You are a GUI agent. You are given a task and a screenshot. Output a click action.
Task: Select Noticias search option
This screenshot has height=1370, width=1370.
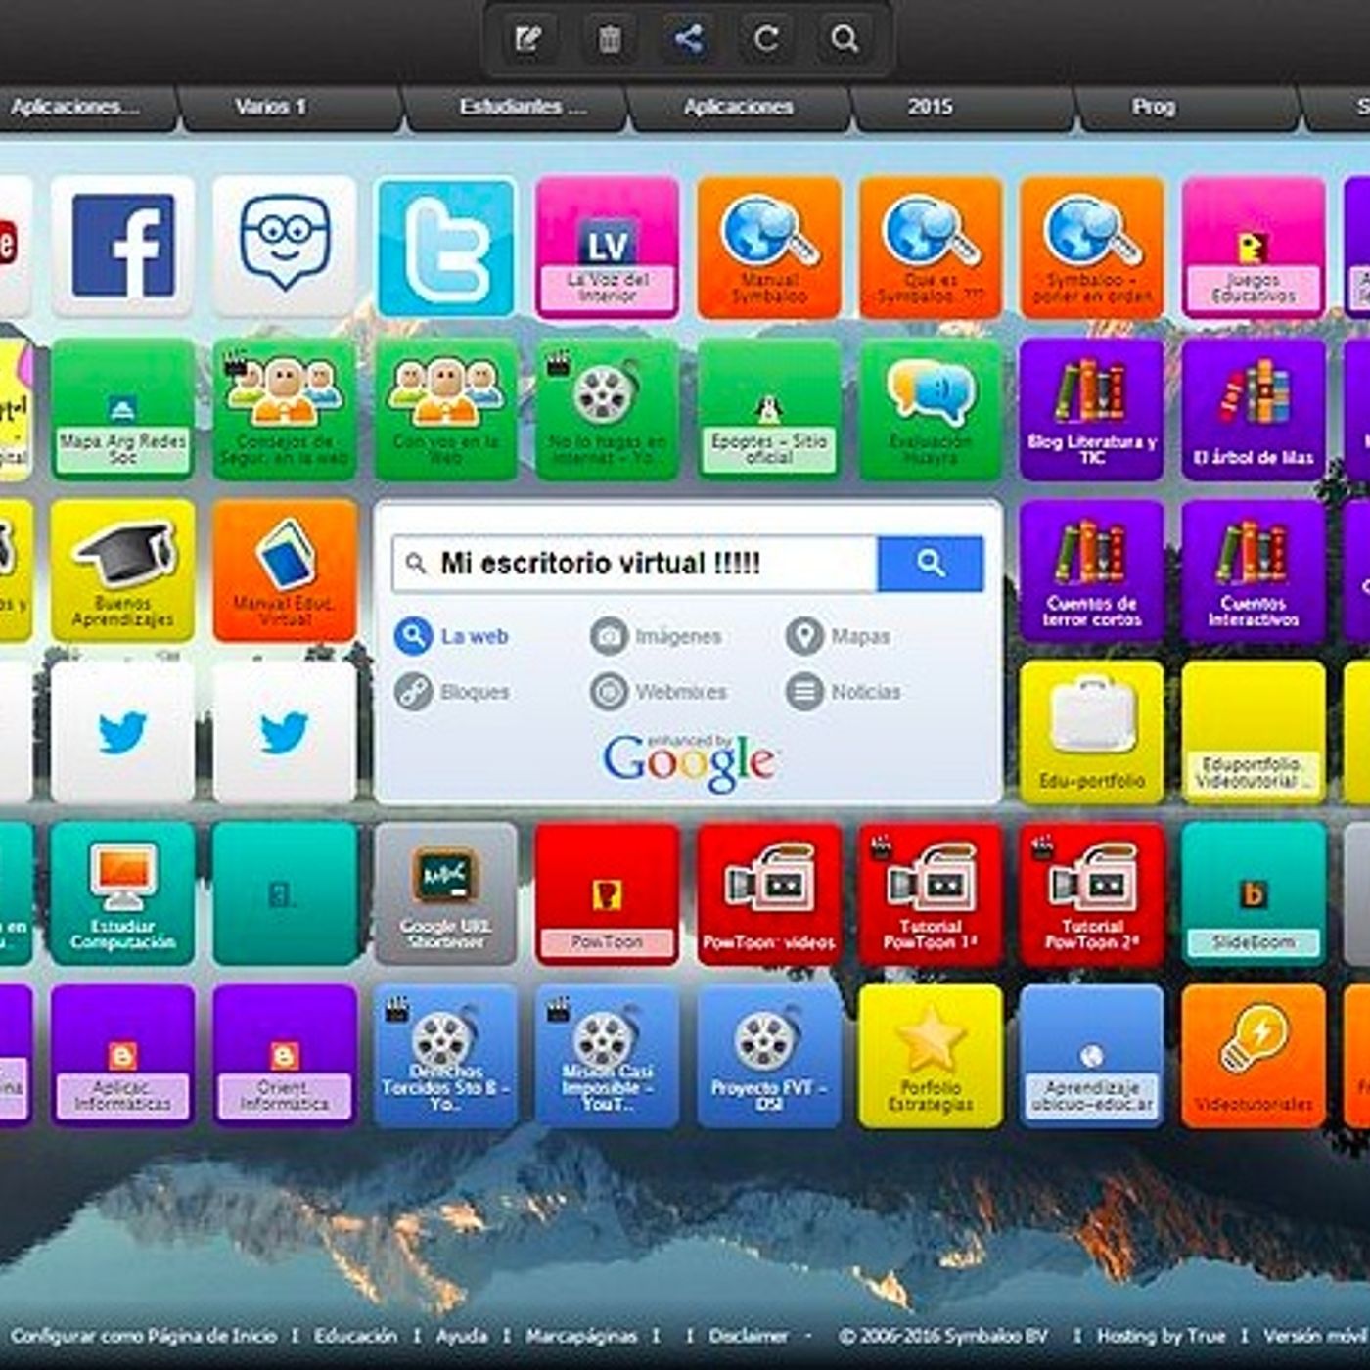pyautogui.click(x=844, y=692)
